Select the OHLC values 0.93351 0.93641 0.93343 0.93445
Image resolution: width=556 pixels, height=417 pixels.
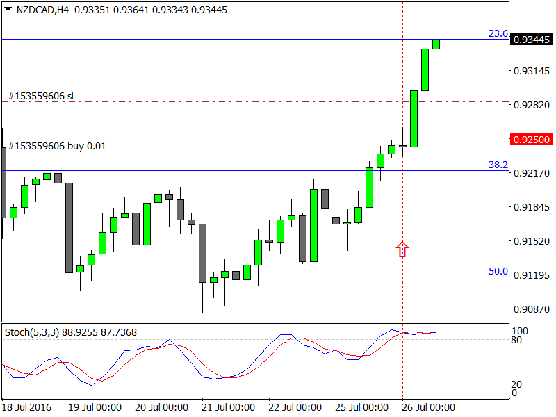click(151, 10)
